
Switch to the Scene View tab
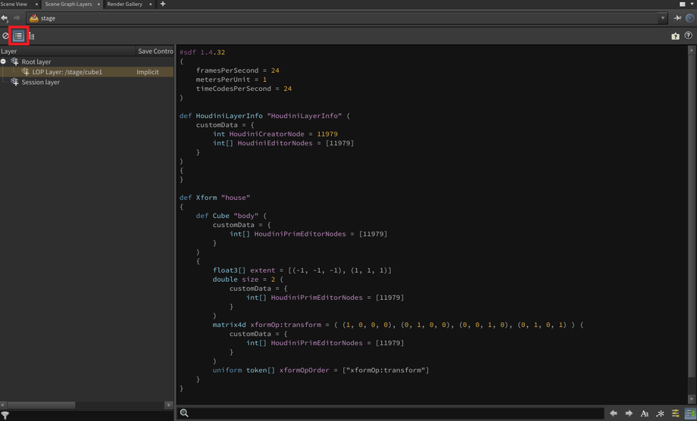tap(14, 5)
